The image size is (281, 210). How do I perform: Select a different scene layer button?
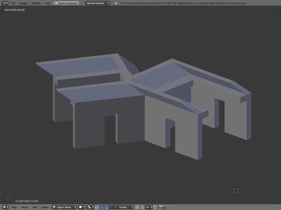click(x=155, y=207)
